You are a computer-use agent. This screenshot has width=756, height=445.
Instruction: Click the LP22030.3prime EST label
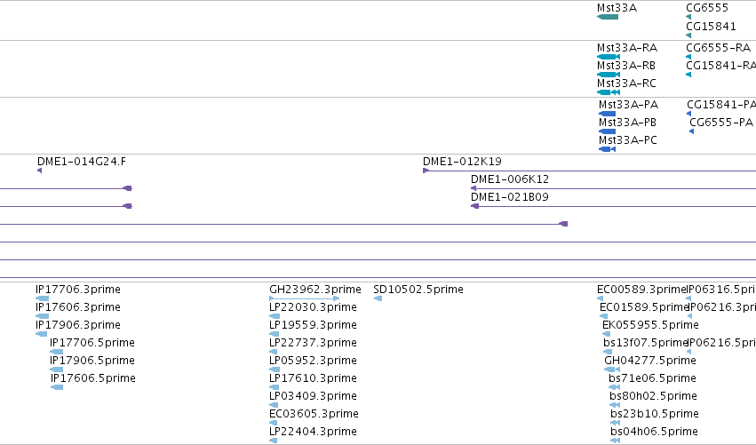(x=313, y=307)
